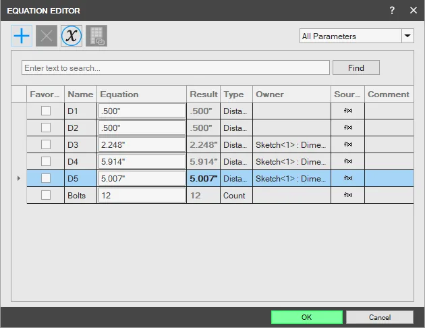Select the D1 name cell

(80, 111)
